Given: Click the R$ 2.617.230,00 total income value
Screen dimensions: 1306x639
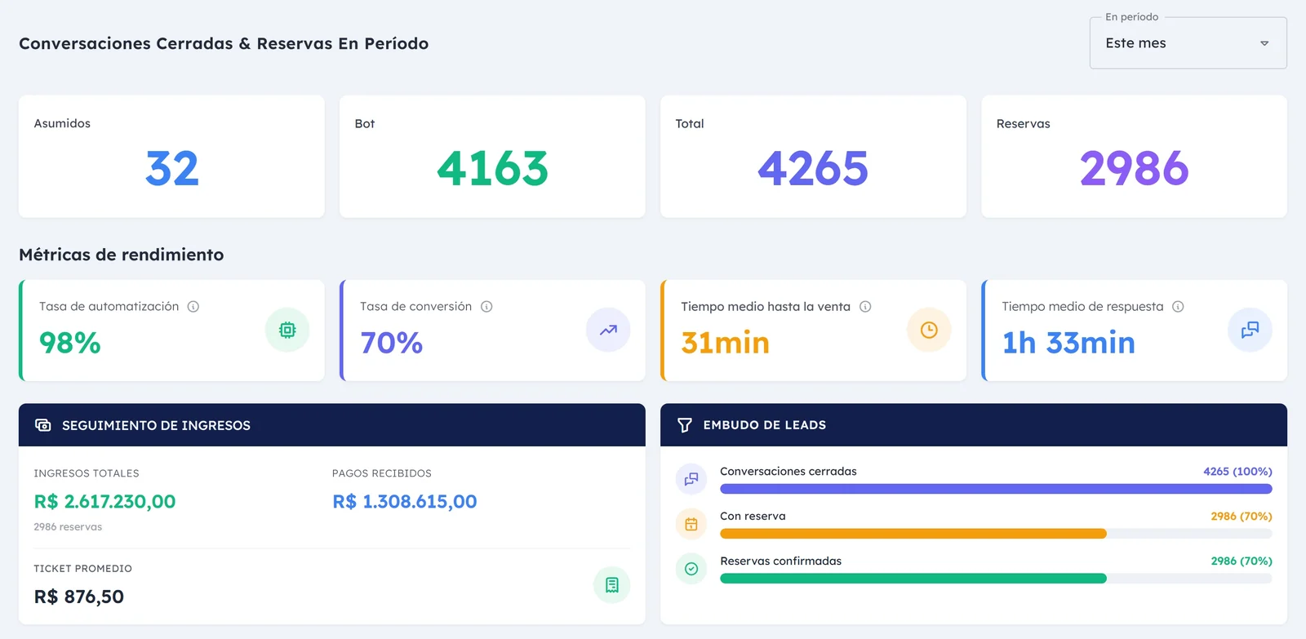Looking at the screenshot, I should (x=104, y=502).
